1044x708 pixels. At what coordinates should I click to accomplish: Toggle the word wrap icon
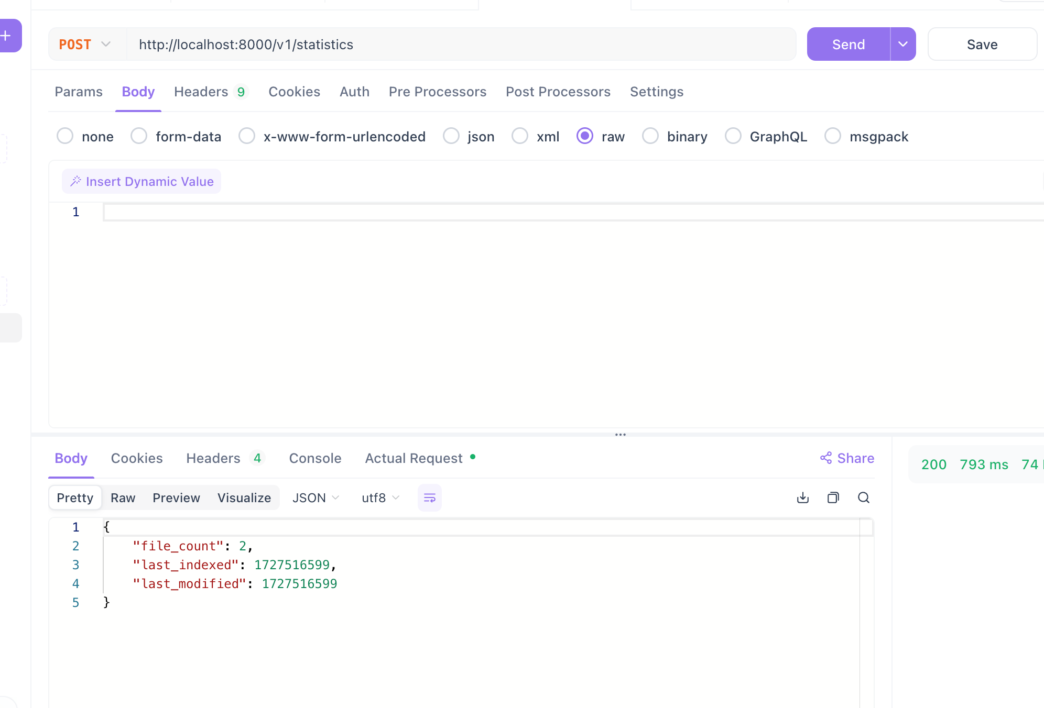click(x=429, y=497)
